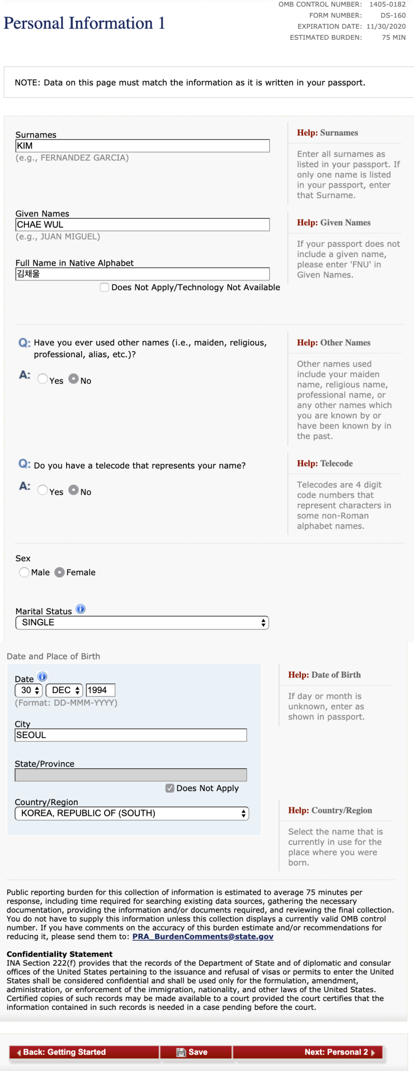This screenshot has height=1071, width=414.
Task: Select Yes for other names used
Action: click(43, 379)
